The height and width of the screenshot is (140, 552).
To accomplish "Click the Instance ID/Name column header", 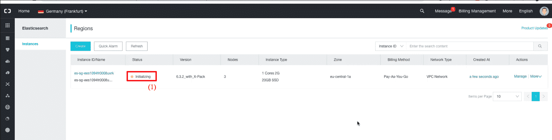I will coord(91,60).
